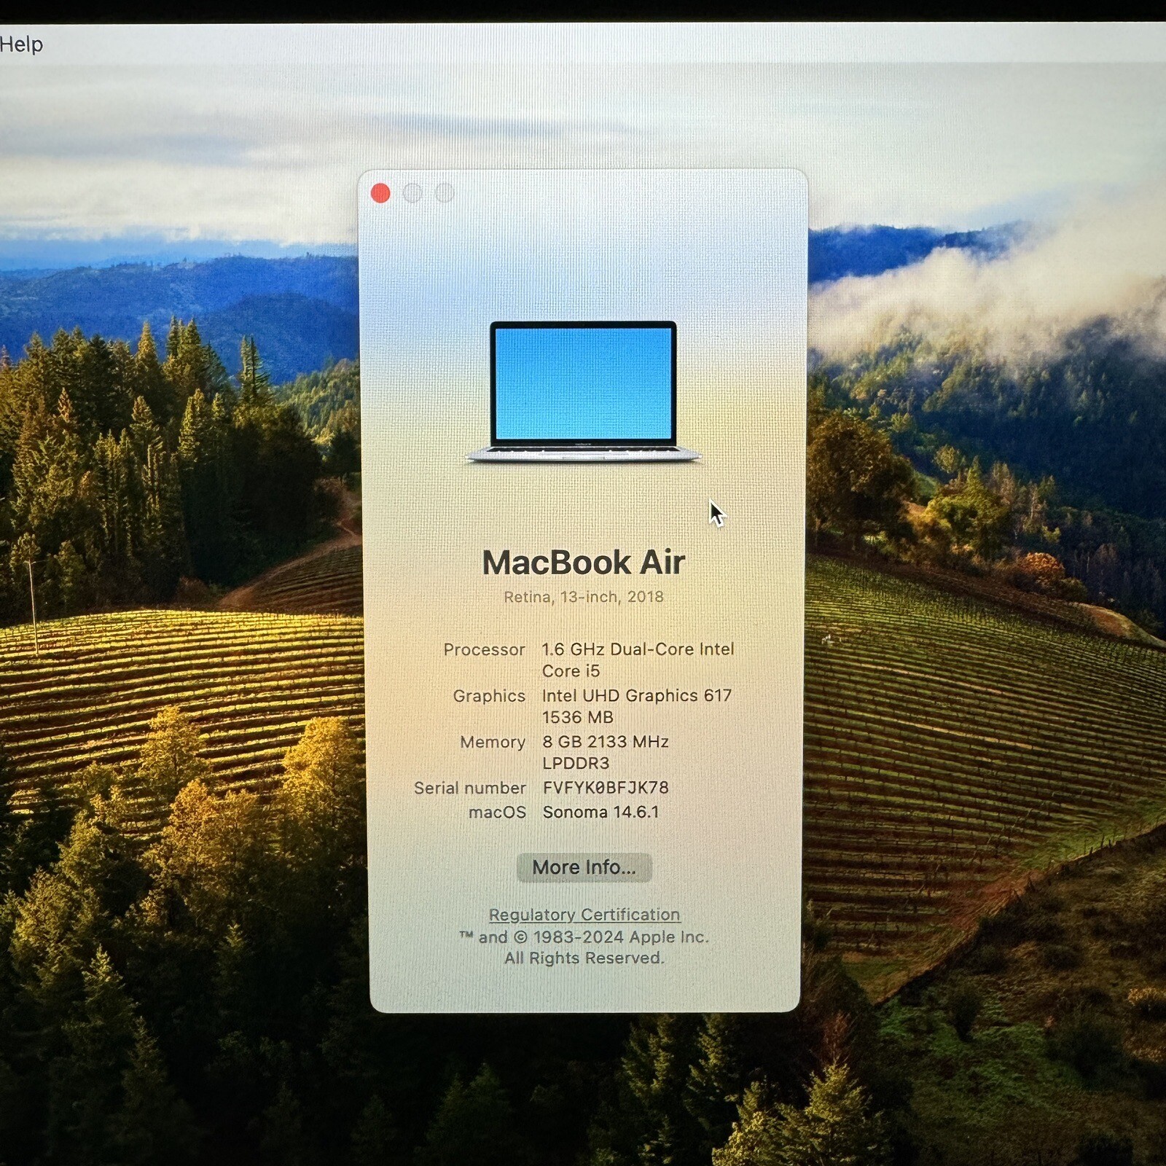Click the macOS version Sonoma 14.6.1
Viewport: 1166px width, 1166px height.
(600, 812)
